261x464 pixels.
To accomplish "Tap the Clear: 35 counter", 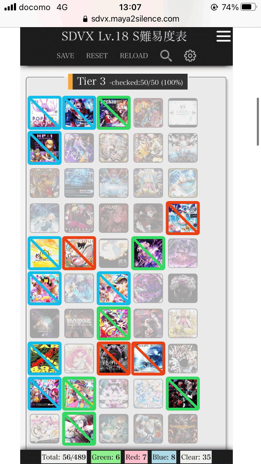I will click(196, 457).
